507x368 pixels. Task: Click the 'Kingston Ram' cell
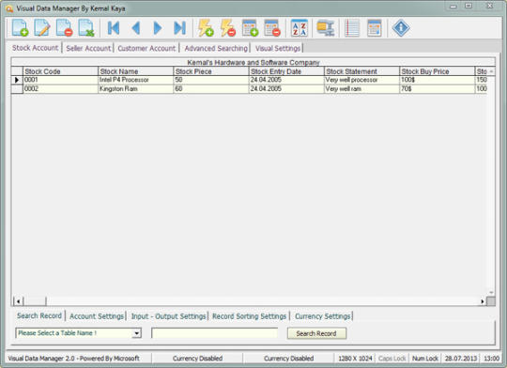coord(136,89)
